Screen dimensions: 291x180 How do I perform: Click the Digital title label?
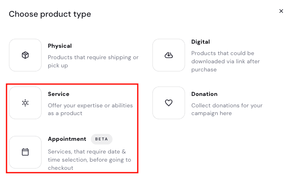pyautogui.click(x=201, y=42)
